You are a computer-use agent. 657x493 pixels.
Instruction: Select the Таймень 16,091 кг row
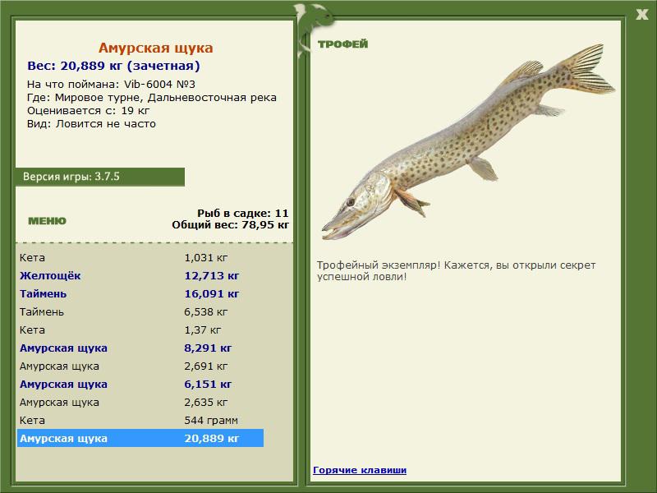coord(140,294)
